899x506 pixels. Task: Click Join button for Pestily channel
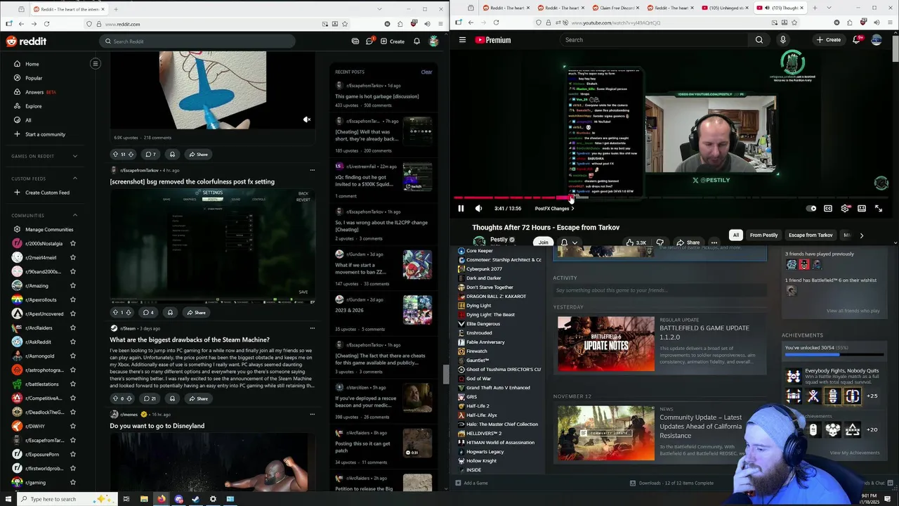click(x=543, y=242)
